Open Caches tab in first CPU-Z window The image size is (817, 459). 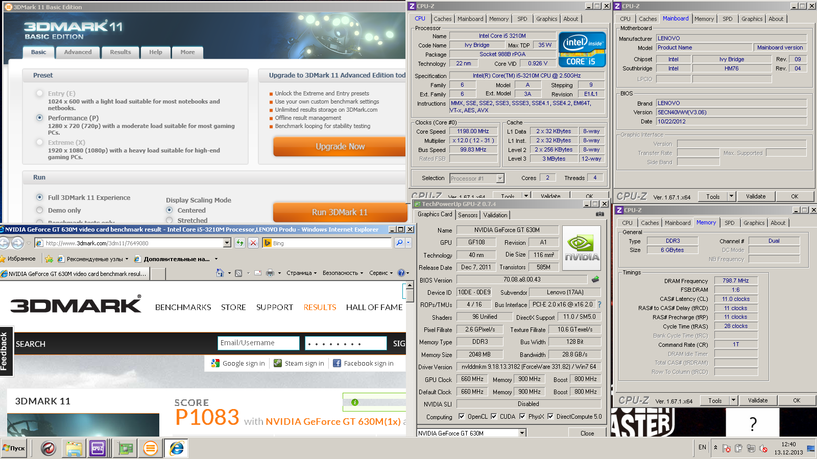coord(443,19)
